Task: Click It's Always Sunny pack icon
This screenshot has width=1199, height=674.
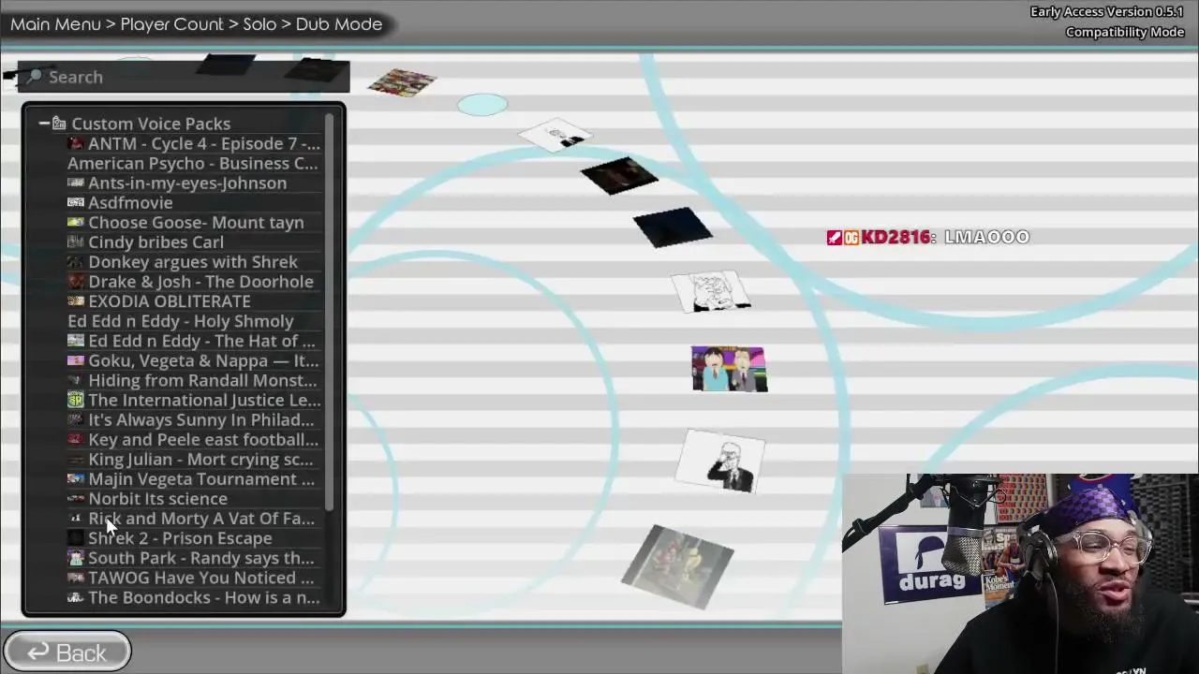Action: 76,419
